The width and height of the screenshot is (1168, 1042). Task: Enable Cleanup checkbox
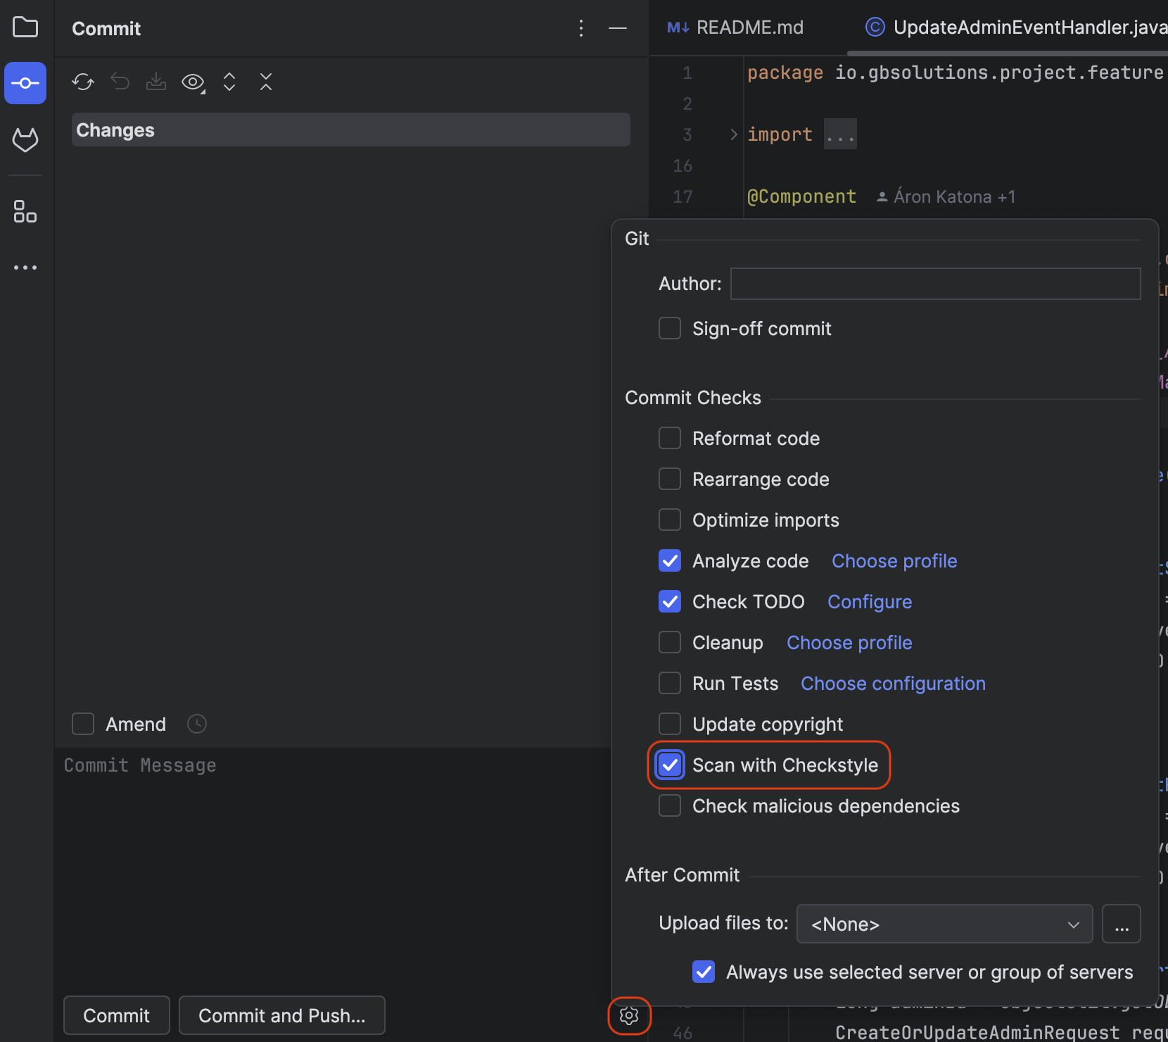670,642
